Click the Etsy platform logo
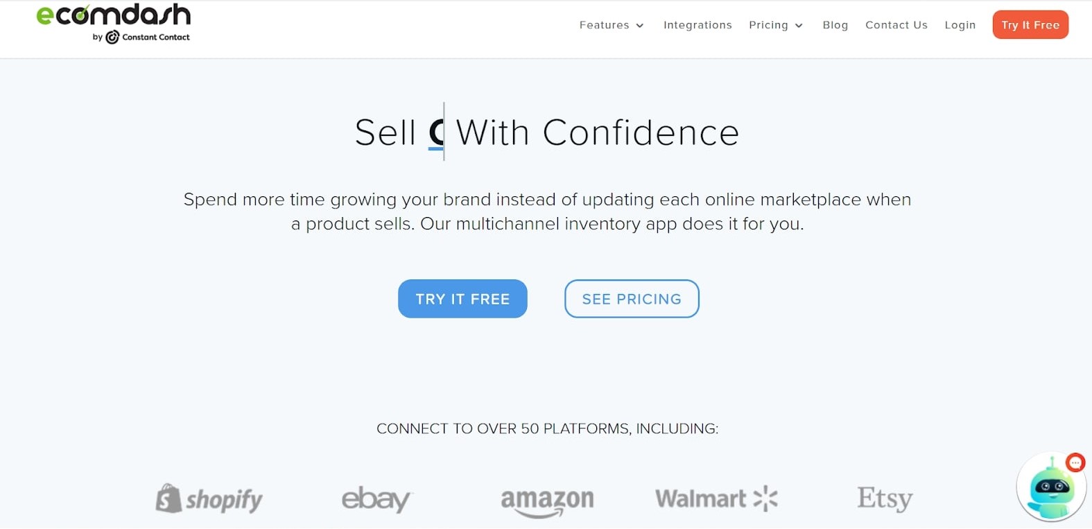Image resolution: width=1092 pixels, height=529 pixels. click(x=885, y=498)
